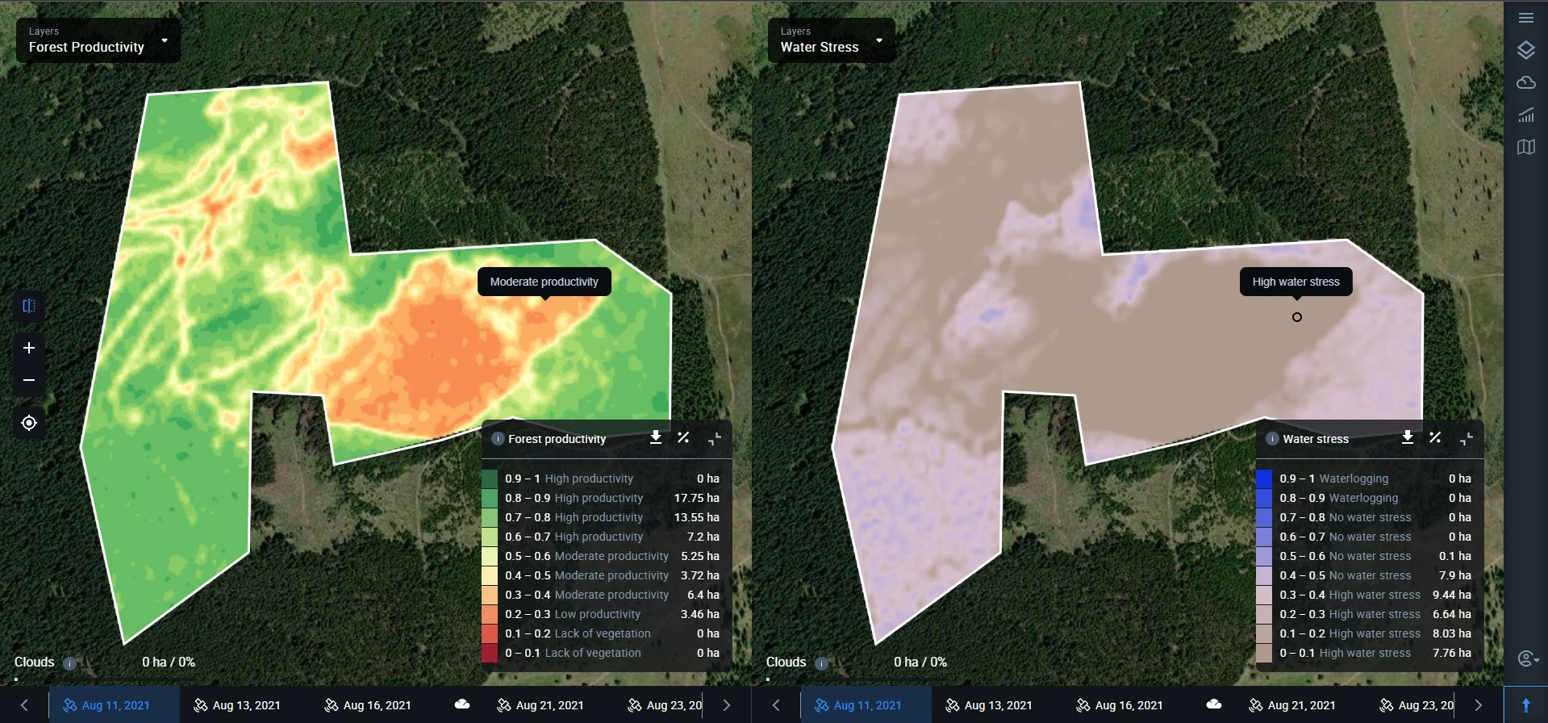1548x723 pixels.
Task: Zoom in with the plus button
Action: (x=29, y=348)
